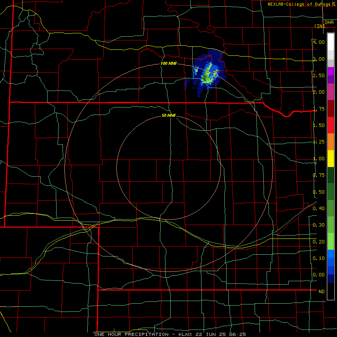Screen dimensions: 337x337
Task: Click the 0.50 legend value
Action: pos(319,192)
